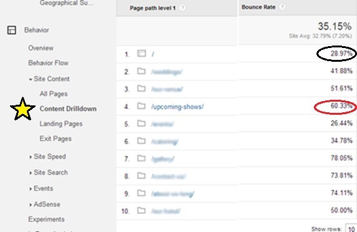Image resolution: width=357 pixels, height=232 pixels.
Task: Click the 73.81% bounce rate value
Action: coord(341,175)
